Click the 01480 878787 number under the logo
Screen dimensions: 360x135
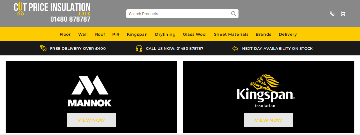point(70,19)
